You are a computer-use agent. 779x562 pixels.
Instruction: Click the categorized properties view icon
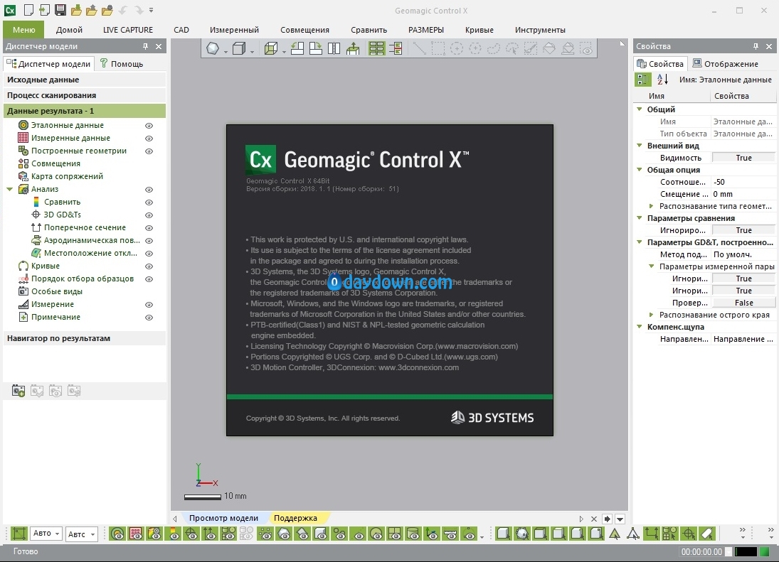pos(642,80)
